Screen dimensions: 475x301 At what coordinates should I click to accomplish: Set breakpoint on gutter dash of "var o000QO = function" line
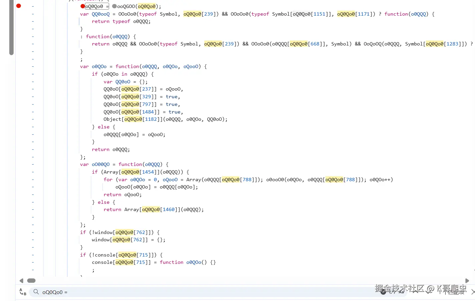(33, 164)
